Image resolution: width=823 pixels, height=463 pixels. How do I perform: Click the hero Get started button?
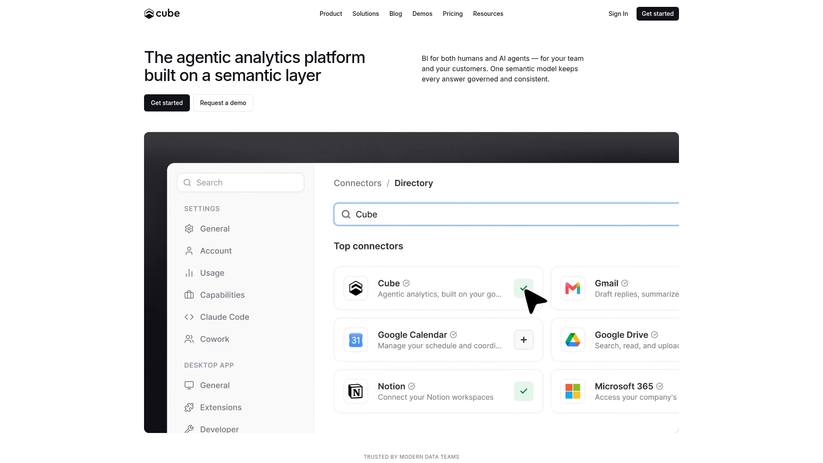167,103
